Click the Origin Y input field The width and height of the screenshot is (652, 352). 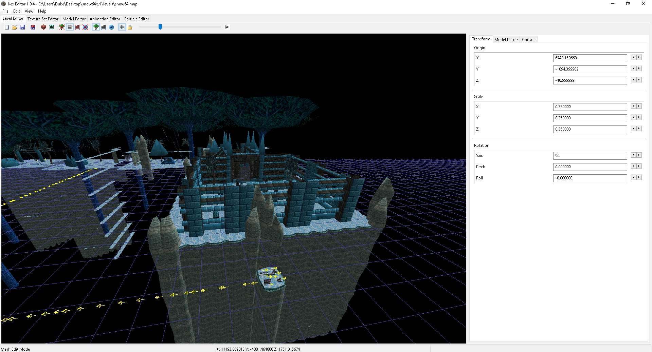[590, 69]
